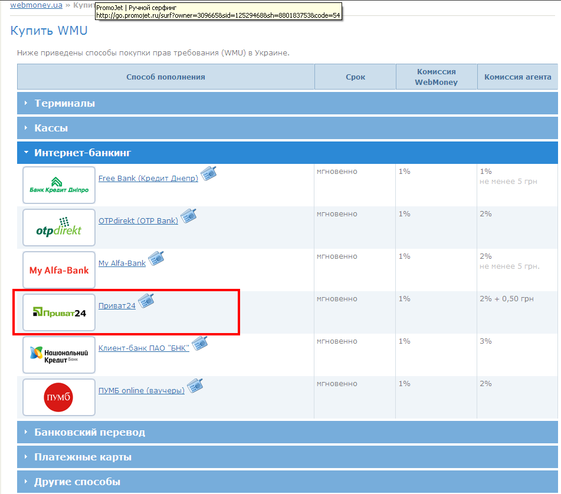Screen dimensions: 561x494
Task: Open the Клиент-банк ПАО "БНК" link
Action: 144,348
